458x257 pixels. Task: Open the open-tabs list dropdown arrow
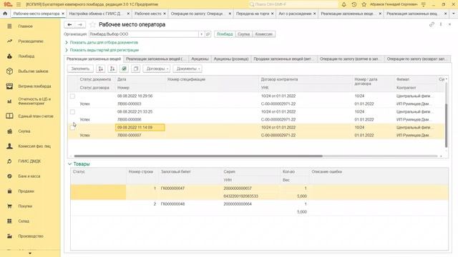point(453,14)
